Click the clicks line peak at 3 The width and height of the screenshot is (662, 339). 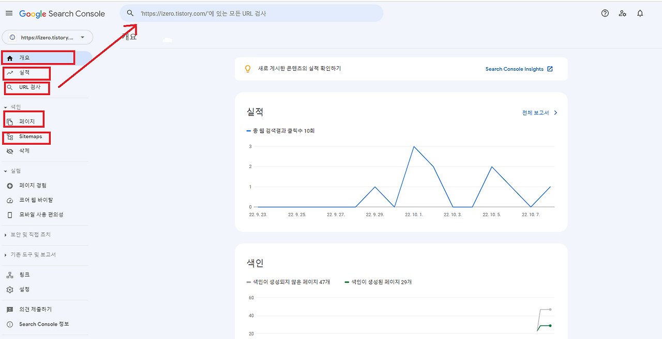(x=414, y=147)
